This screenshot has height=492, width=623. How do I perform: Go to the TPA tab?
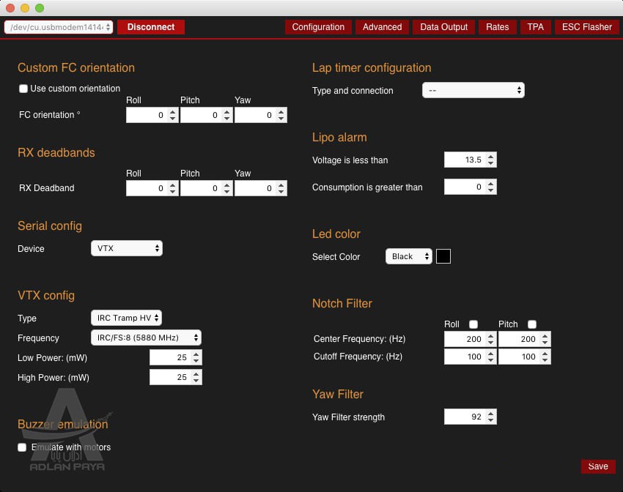(536, 27)
